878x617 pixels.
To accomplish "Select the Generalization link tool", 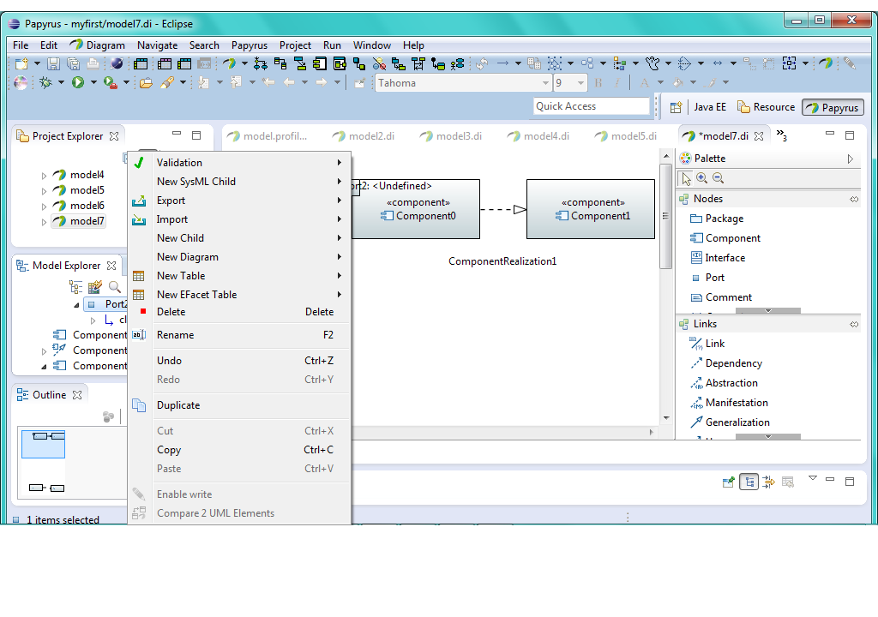I will 731,422.
